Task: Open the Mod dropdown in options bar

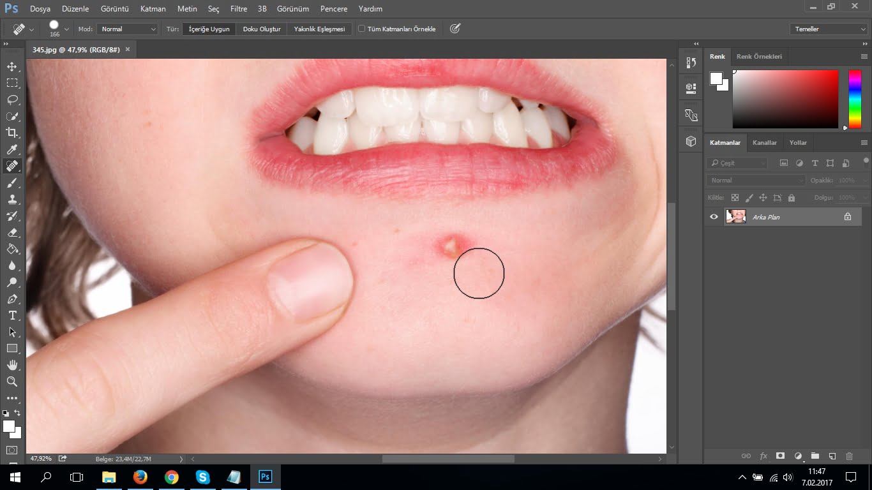Action: [127, 29]
